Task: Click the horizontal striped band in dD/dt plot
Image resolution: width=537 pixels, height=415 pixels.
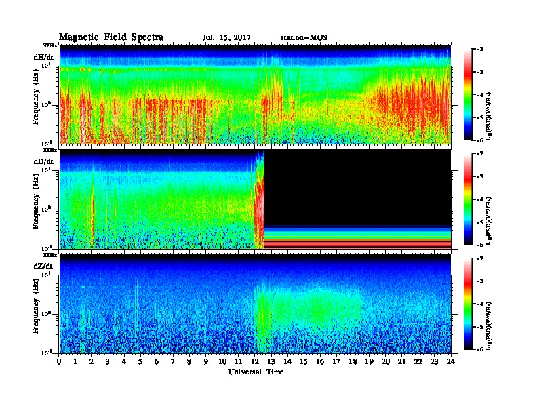Action: coord(357,237)
